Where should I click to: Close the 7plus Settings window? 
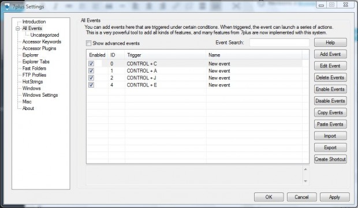(x=346, y=5)
